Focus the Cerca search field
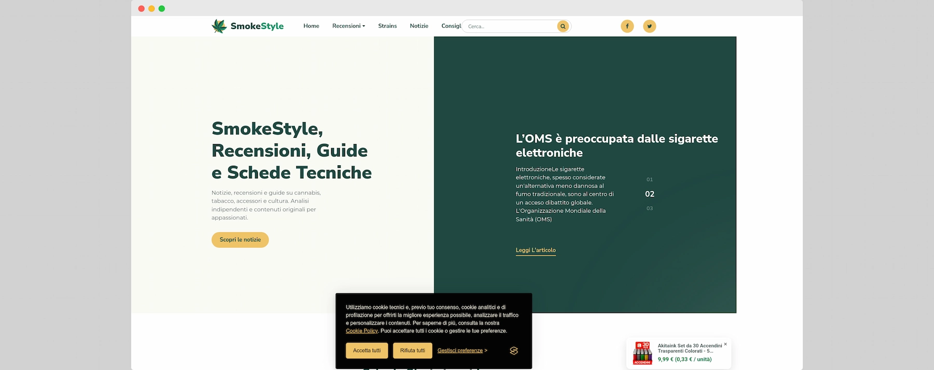Image resolution: width=934 pixels, height=370 pixels. point(509,26)
